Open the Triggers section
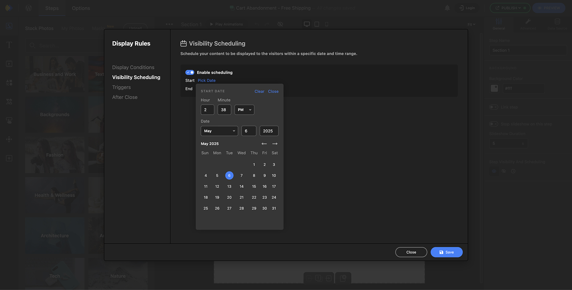 click(x=121, y=87)
